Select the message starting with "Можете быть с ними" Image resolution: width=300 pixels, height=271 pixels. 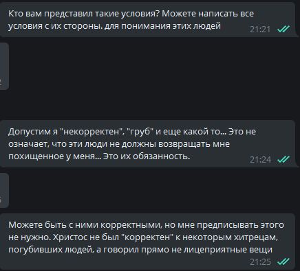pyautogui.click(x=147, y=241)
